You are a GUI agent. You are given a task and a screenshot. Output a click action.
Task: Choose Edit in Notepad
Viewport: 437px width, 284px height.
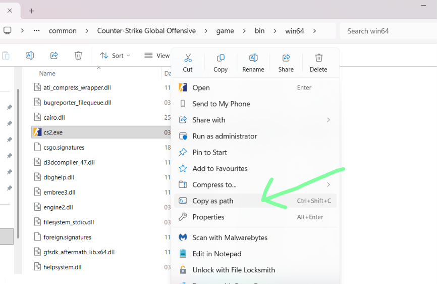tap(255, 254)
